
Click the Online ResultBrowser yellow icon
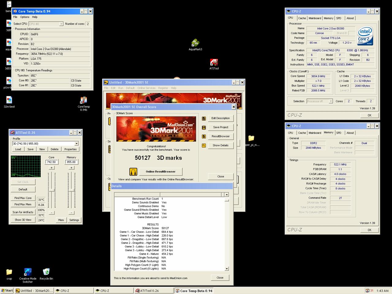(x=133, y=171)
